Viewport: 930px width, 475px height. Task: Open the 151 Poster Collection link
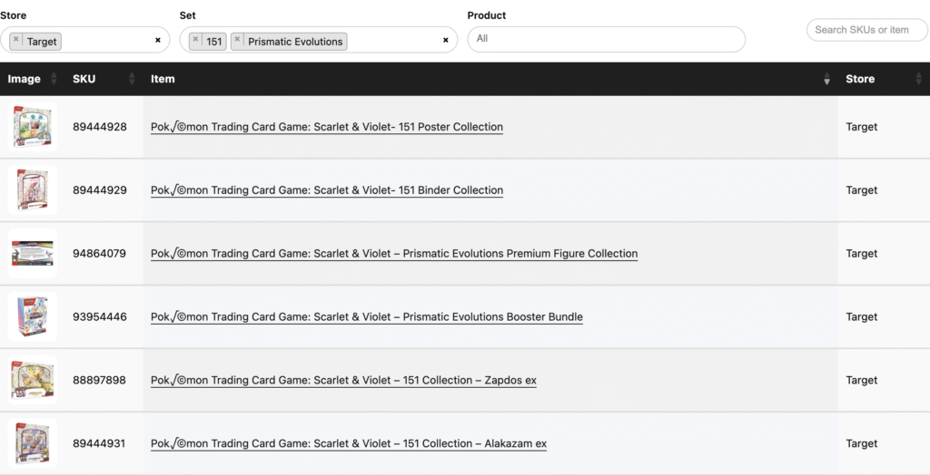click(x=327, y=127)
